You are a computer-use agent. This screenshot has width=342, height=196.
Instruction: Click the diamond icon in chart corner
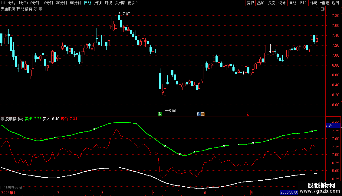pos(317,9)
